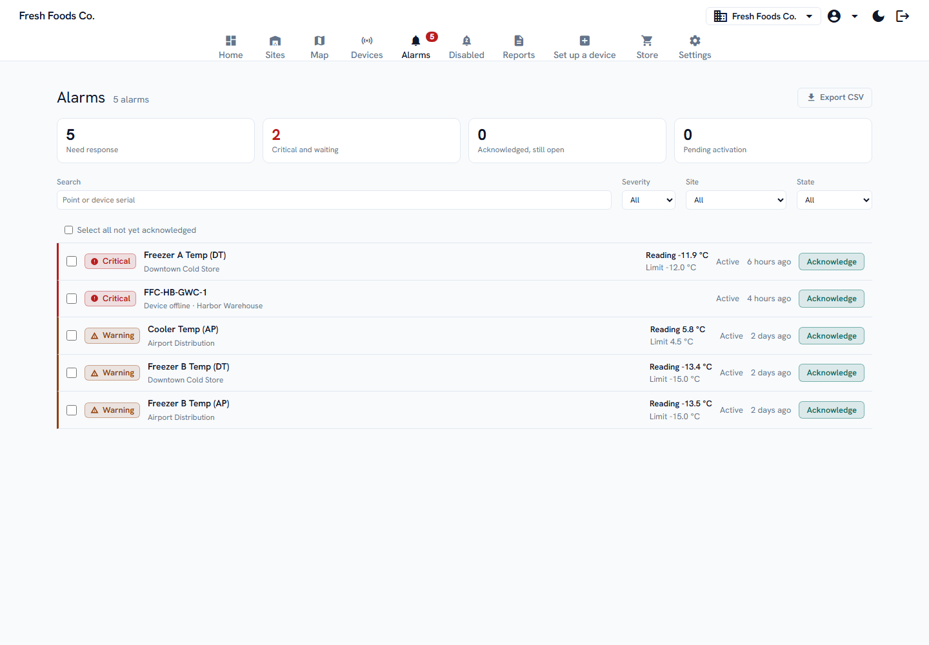Open Disabled alarms bell icon
929x645 pixels.
click(466, 41)
